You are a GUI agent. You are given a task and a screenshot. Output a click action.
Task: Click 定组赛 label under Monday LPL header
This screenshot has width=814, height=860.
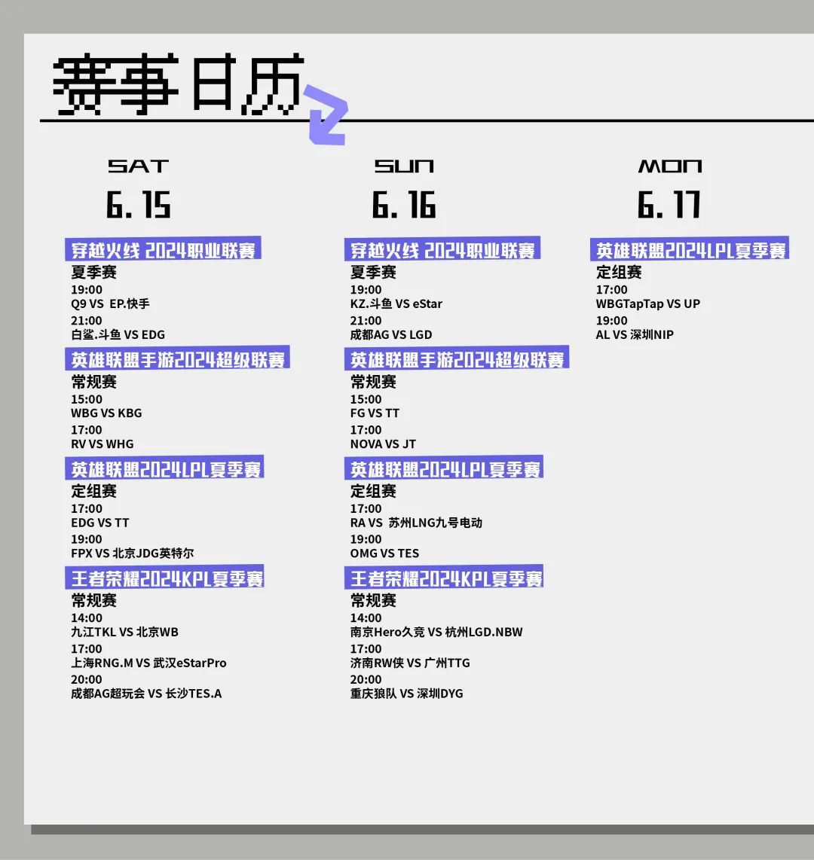pyautogui.click(x=619, y=272)
